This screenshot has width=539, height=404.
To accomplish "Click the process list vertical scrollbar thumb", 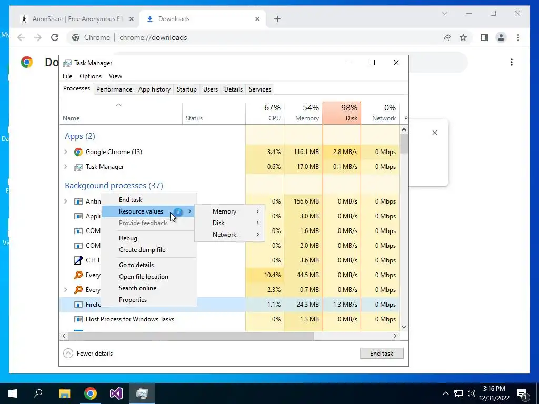I will coord(404,143).
